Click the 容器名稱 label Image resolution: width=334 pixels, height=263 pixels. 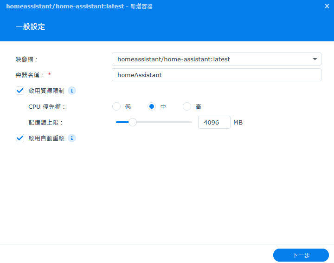coord(30,75)
